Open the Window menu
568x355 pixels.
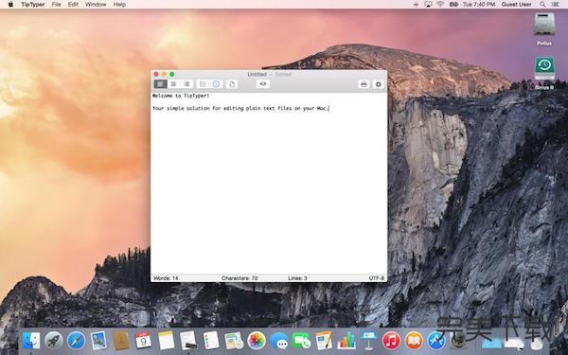point(96,5)
